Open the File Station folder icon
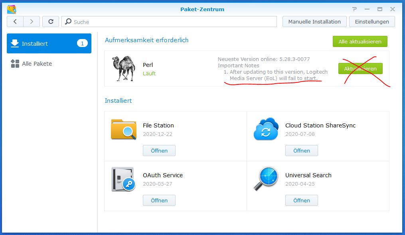The image size is (405, 235). (123, 129)
